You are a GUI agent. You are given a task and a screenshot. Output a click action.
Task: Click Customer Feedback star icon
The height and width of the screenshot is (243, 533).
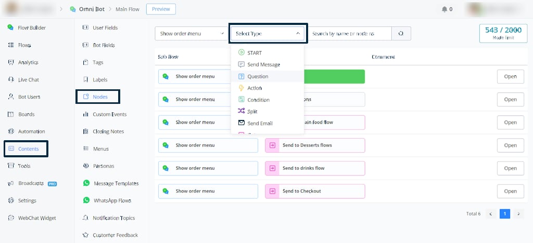tap(86, 235)
